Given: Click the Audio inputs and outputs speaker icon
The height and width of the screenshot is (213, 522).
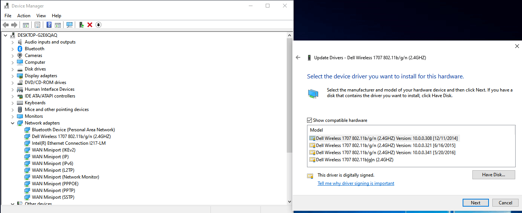Looking at the screenshot, I should click(20, 42).
